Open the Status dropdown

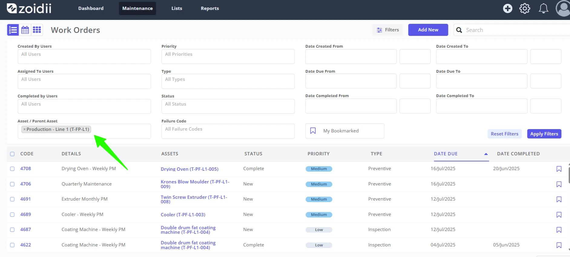pos(228,106)
